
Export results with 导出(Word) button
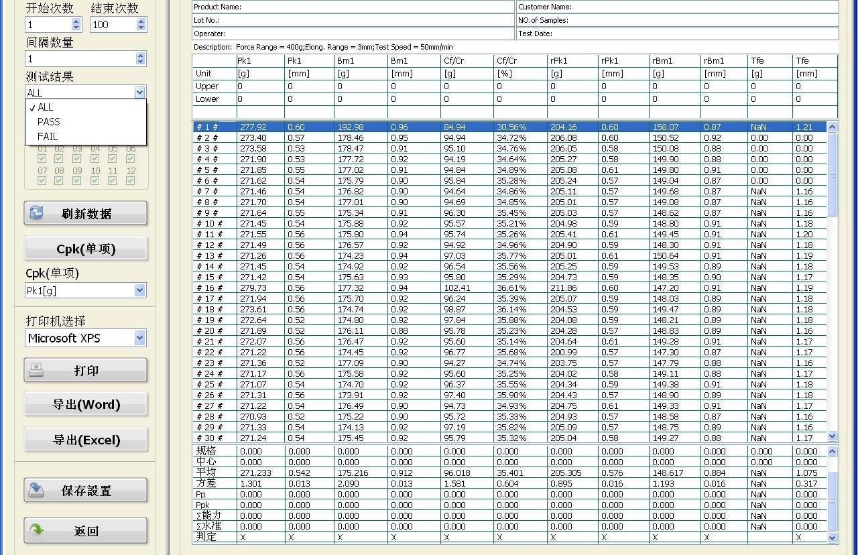point(86,405)
